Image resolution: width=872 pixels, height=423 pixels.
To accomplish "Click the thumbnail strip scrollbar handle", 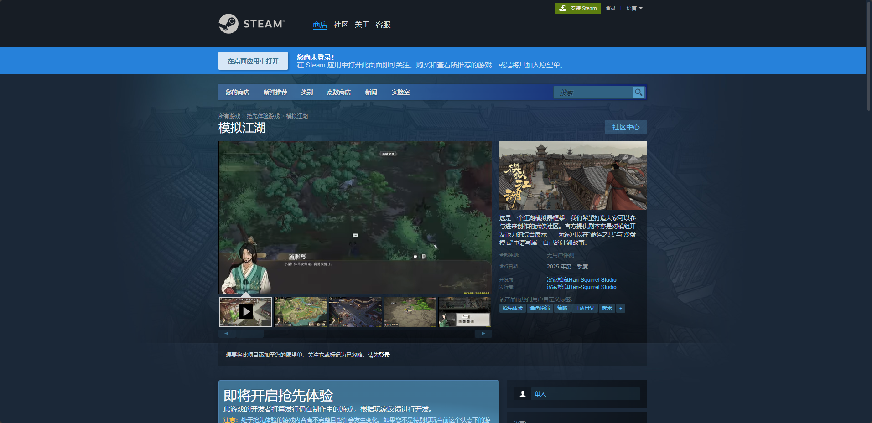I will 249,333.
